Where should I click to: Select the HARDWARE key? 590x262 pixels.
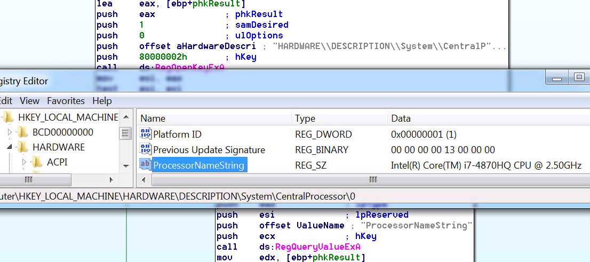pyautogui.click(x=59, y=147)
